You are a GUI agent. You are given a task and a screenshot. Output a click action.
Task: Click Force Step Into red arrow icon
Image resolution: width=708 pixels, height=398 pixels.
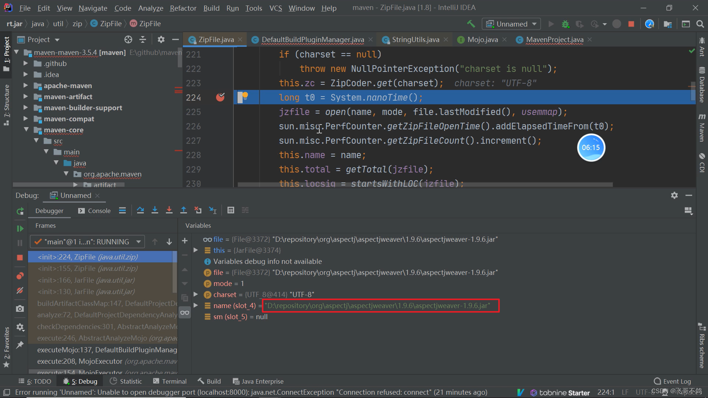coord(169,210)
